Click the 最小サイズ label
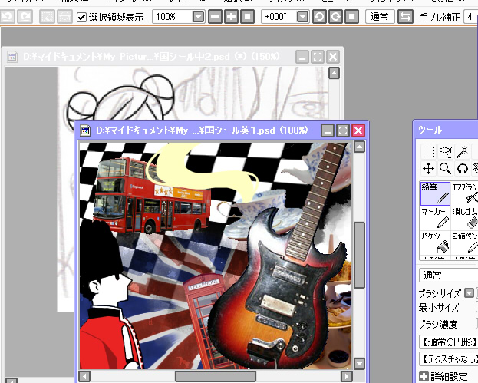This screenshot has height=383, width=478. point(439,308)
